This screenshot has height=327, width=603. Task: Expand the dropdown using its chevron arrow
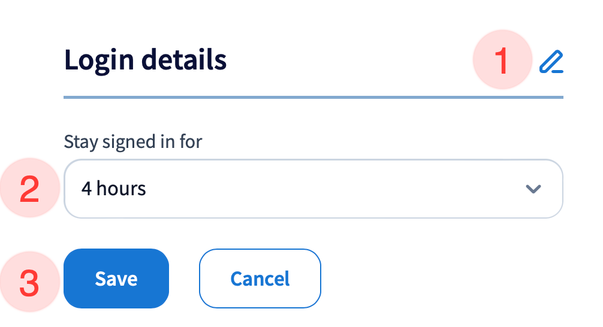coord(533,189)
